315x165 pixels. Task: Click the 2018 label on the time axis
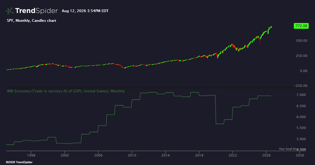click(199, 155)
